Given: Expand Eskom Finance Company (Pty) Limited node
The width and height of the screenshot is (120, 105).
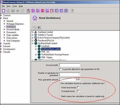Looking at the screenshot, I should [32, 38].
